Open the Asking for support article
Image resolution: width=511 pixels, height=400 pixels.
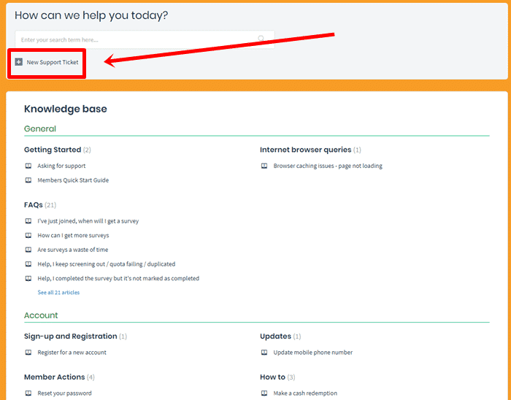[x=61, y=166]
